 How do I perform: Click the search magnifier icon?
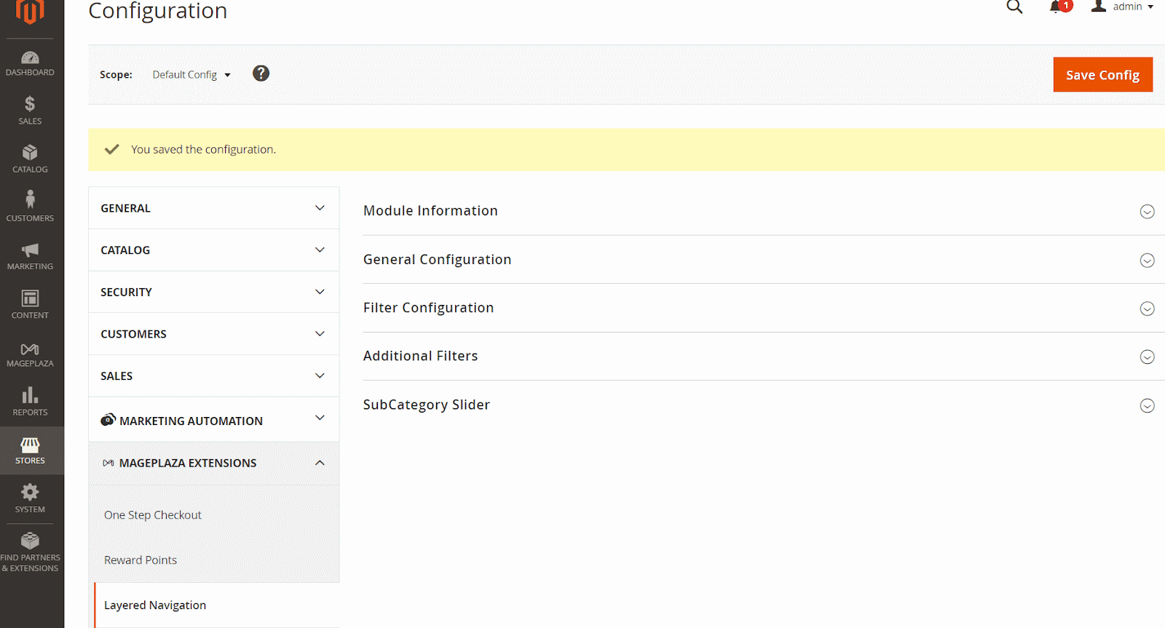1014,7
